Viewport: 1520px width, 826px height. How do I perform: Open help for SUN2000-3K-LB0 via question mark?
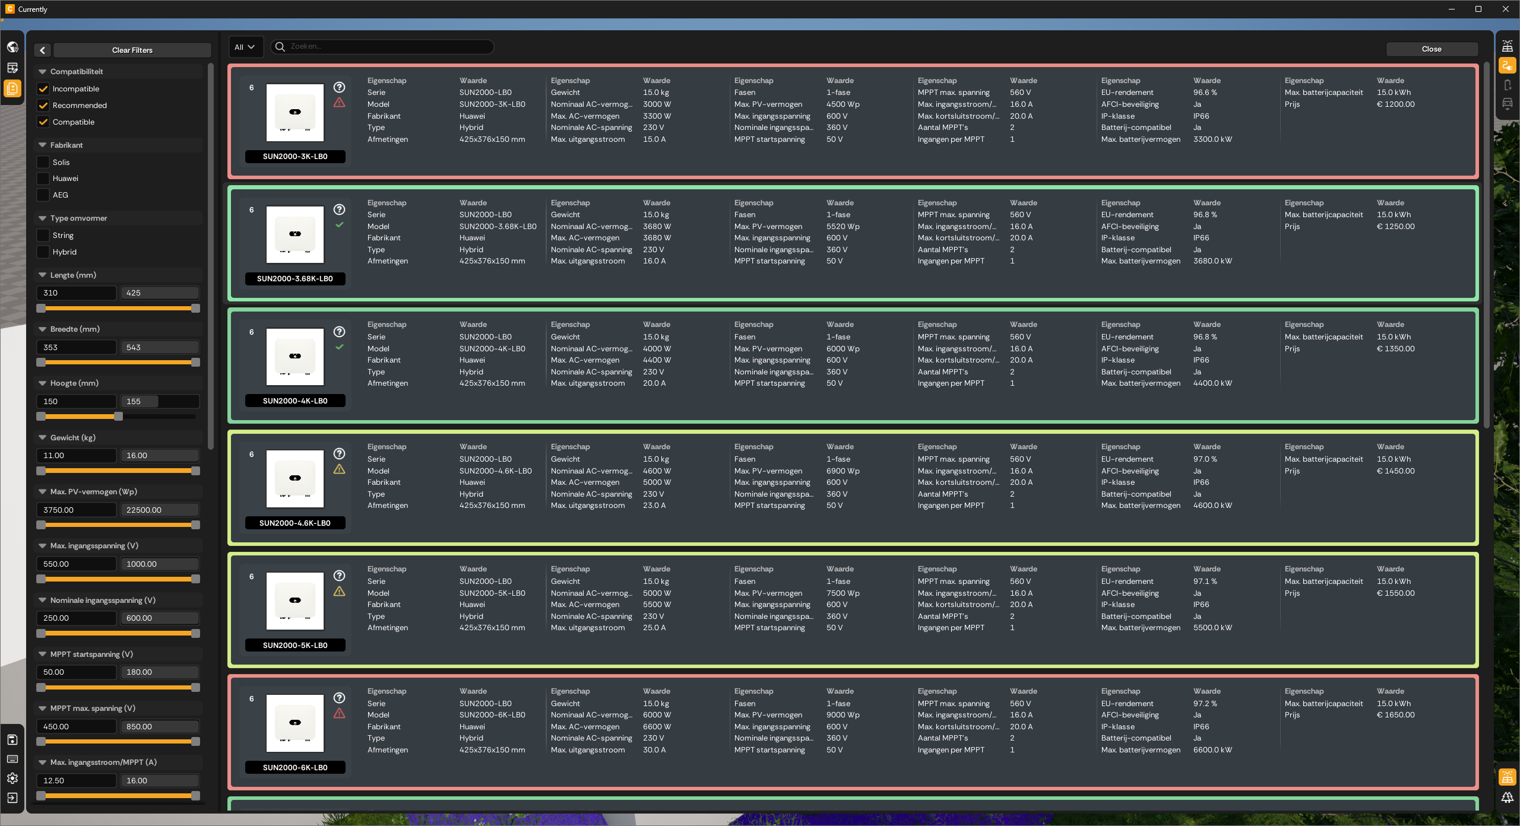(339, 87)
